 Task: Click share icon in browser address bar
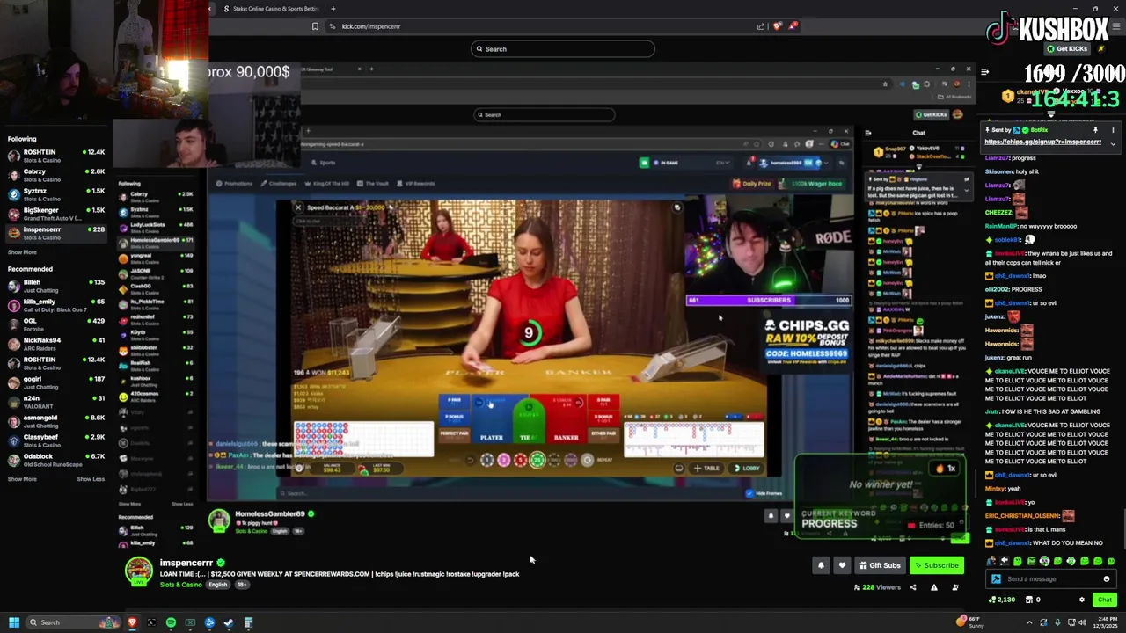click(761, 26)
